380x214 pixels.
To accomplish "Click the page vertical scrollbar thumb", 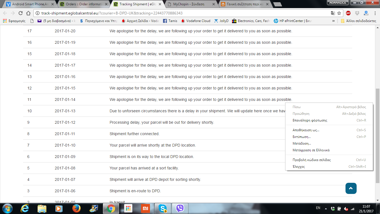I will (377, 136).
